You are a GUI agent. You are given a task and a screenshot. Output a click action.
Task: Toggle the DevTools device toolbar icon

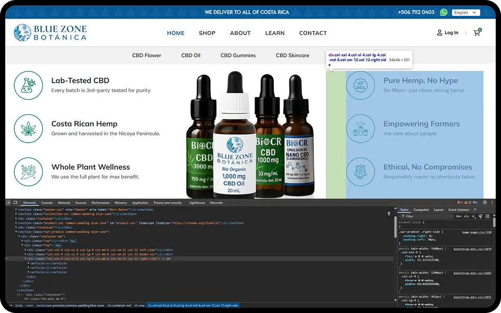point(15,202)
